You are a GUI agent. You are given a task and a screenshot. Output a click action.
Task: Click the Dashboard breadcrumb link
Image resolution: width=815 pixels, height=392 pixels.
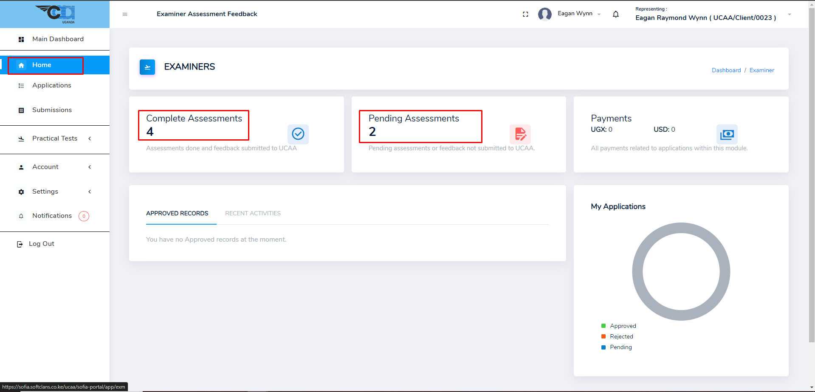click(x=726, y=70)
